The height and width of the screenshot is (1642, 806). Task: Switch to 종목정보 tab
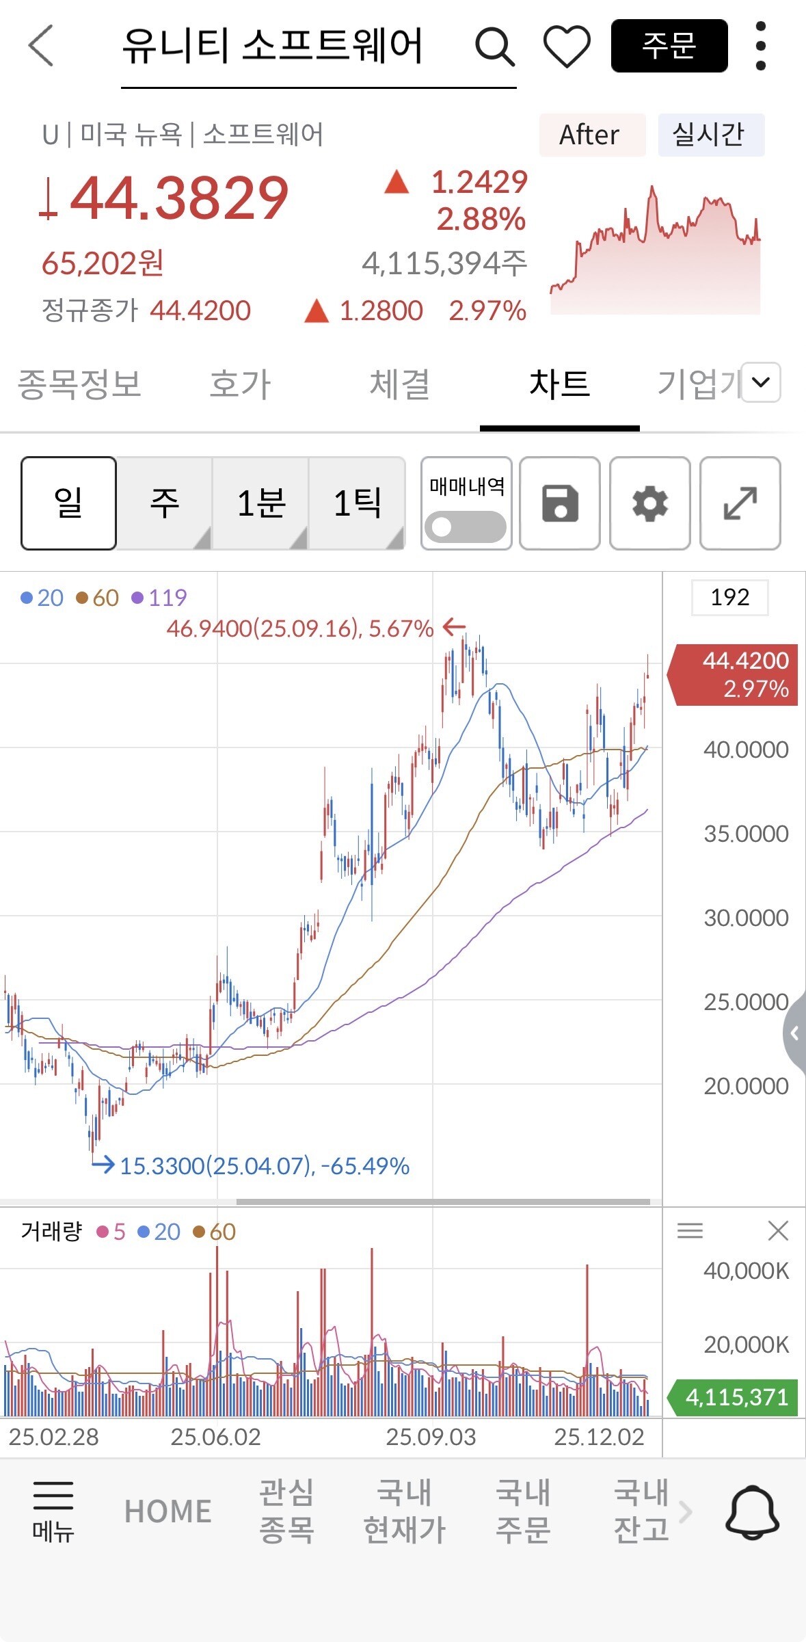click(79, 384)
